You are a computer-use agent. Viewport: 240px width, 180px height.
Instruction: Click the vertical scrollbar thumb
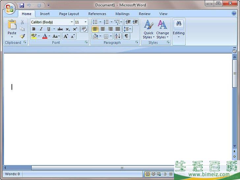(x=235, y=74)
